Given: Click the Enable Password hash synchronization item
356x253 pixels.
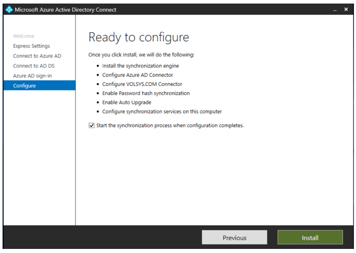Looking at the screenshot, I should (x=146, y=93).
